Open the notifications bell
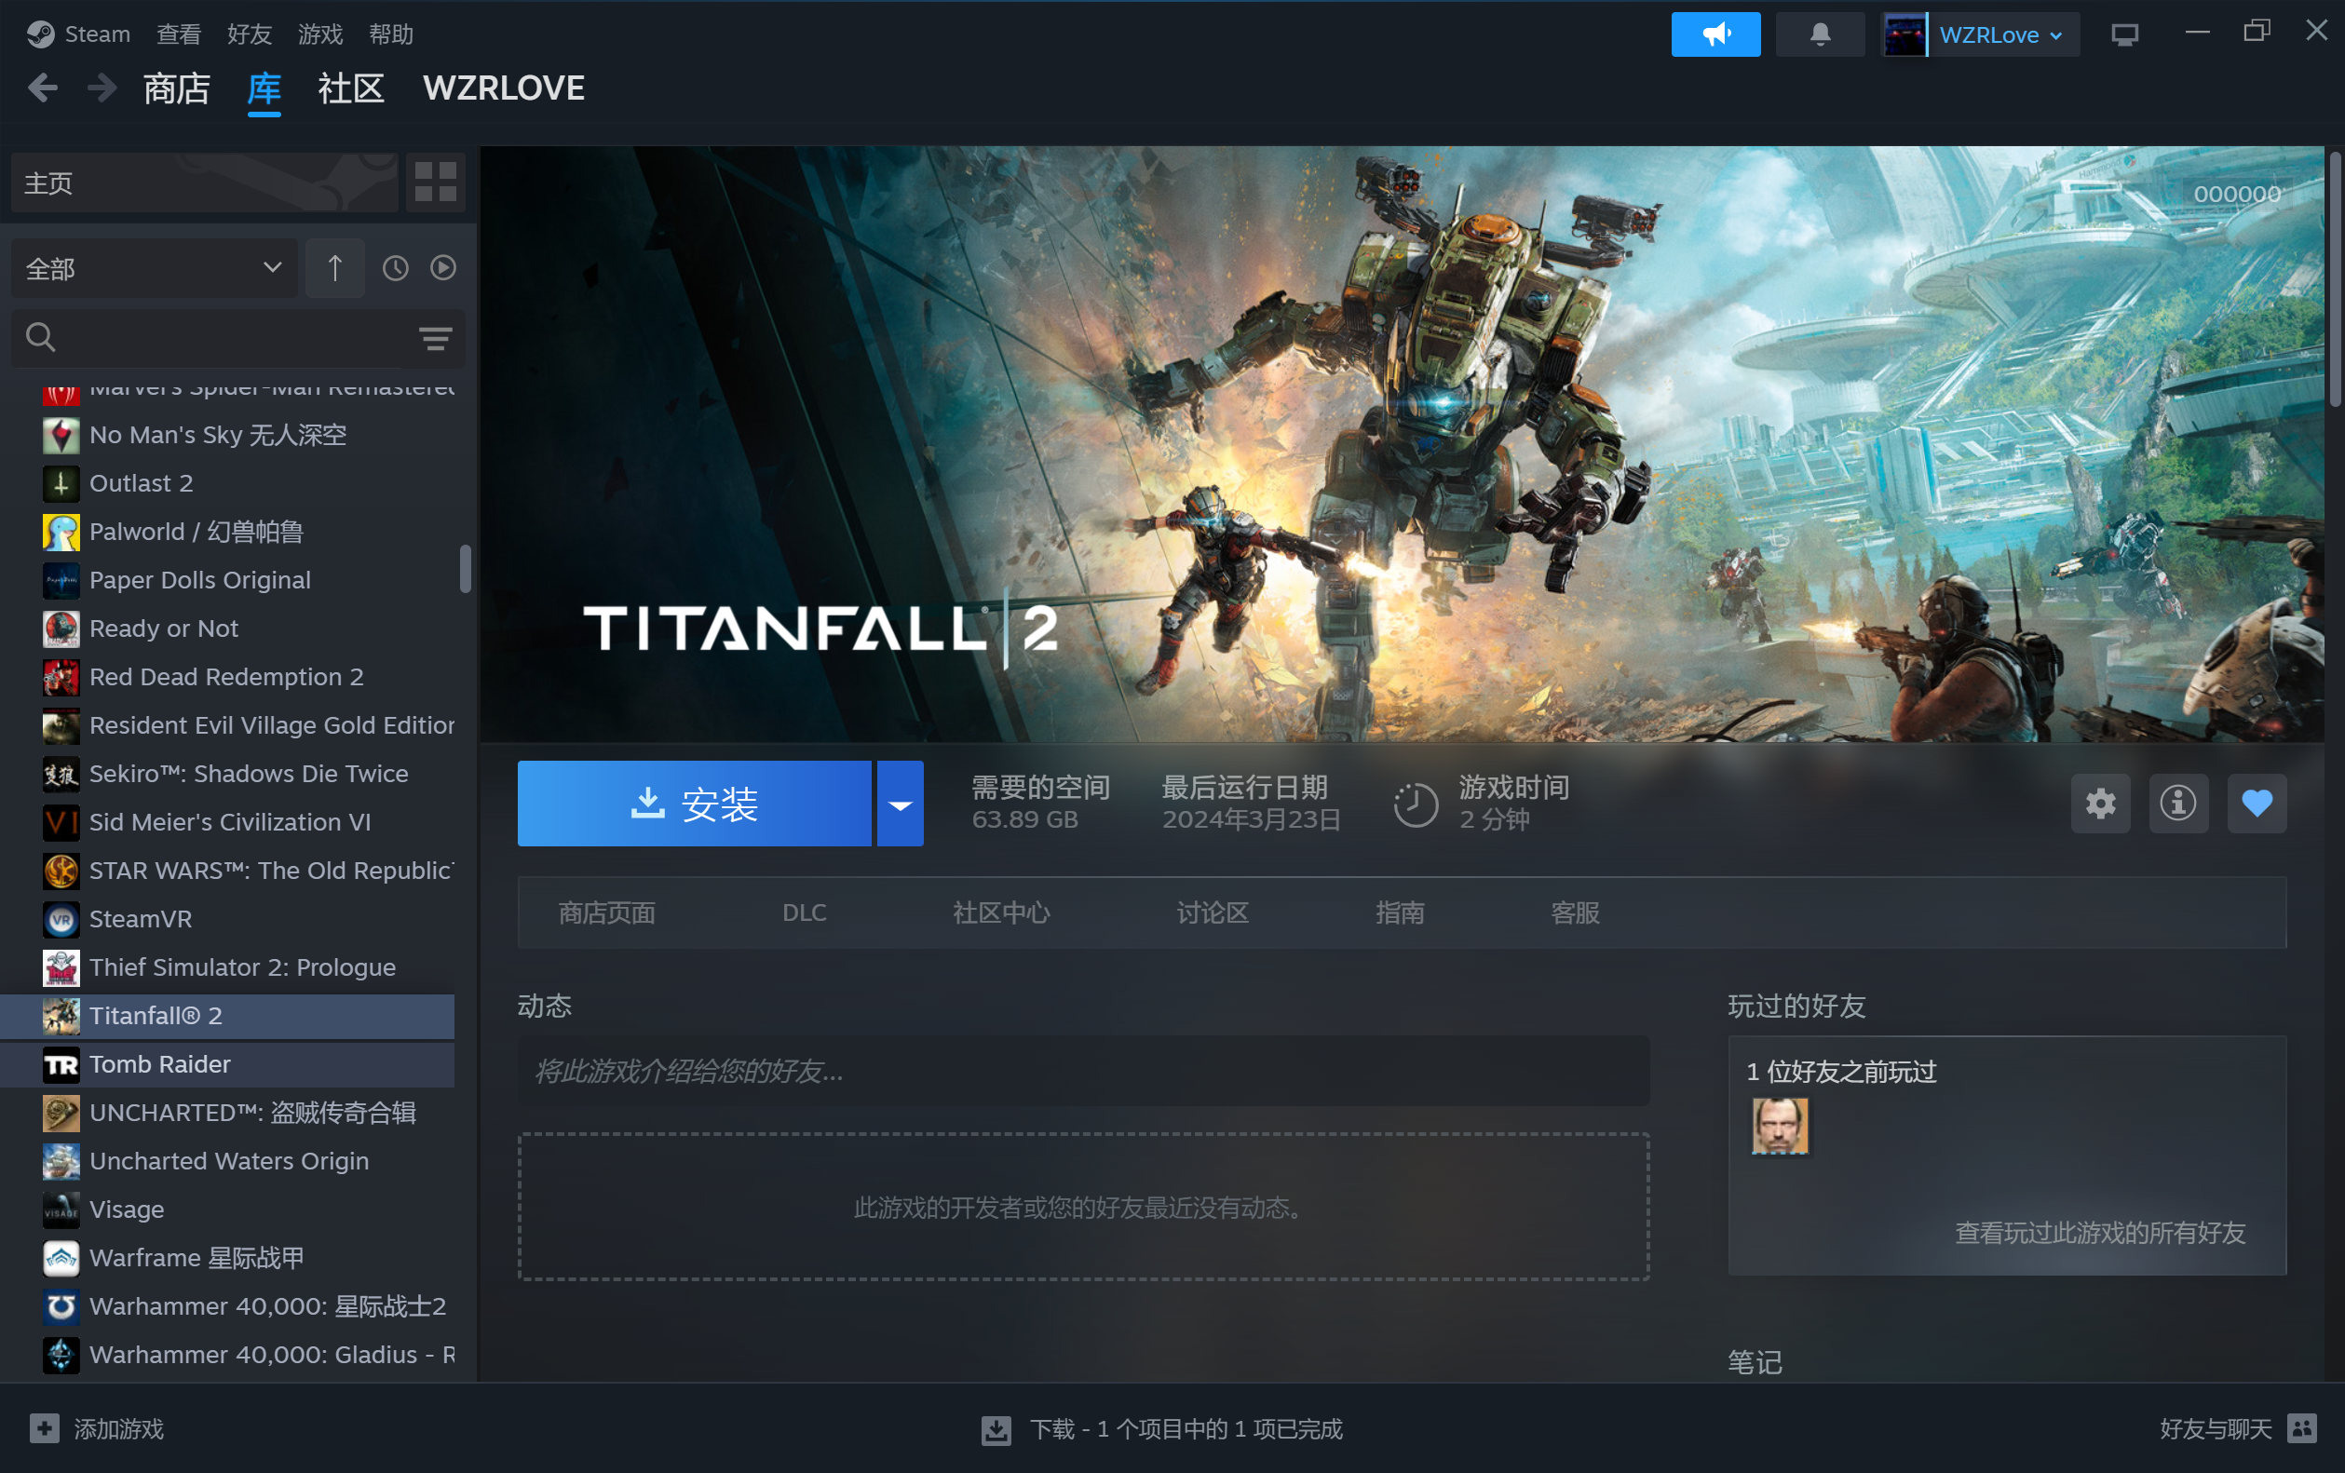This screenshot has width=2345, height=1473. [x=1819, y=35]
